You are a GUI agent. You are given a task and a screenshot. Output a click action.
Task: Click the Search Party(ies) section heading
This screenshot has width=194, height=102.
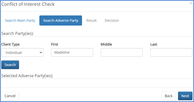click(x=18, y=33)
